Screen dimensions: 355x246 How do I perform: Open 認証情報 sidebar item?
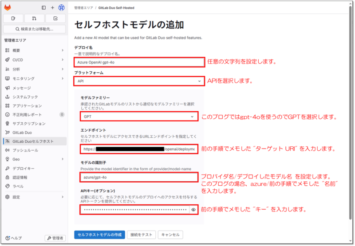[x=35, y=177]
